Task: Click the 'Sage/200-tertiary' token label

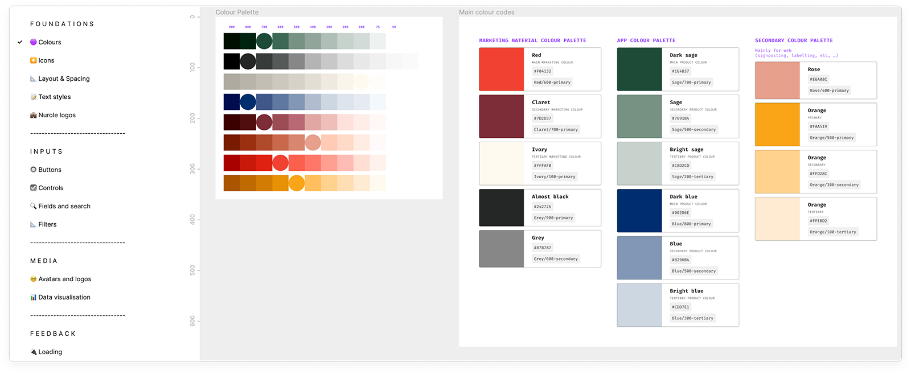Action: pos(692,176)
